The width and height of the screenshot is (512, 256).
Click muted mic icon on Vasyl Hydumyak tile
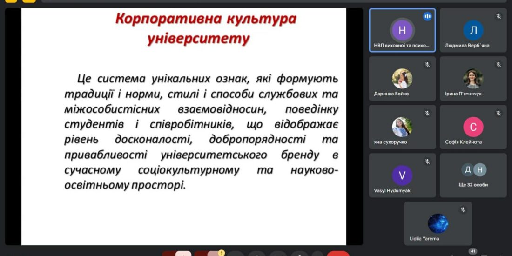point(427,162)
